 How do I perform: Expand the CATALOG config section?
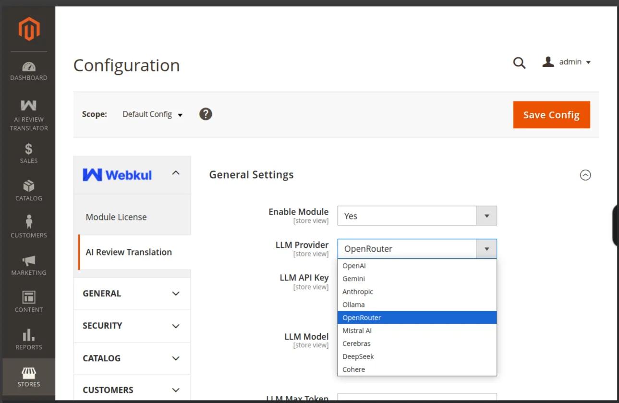132,358
